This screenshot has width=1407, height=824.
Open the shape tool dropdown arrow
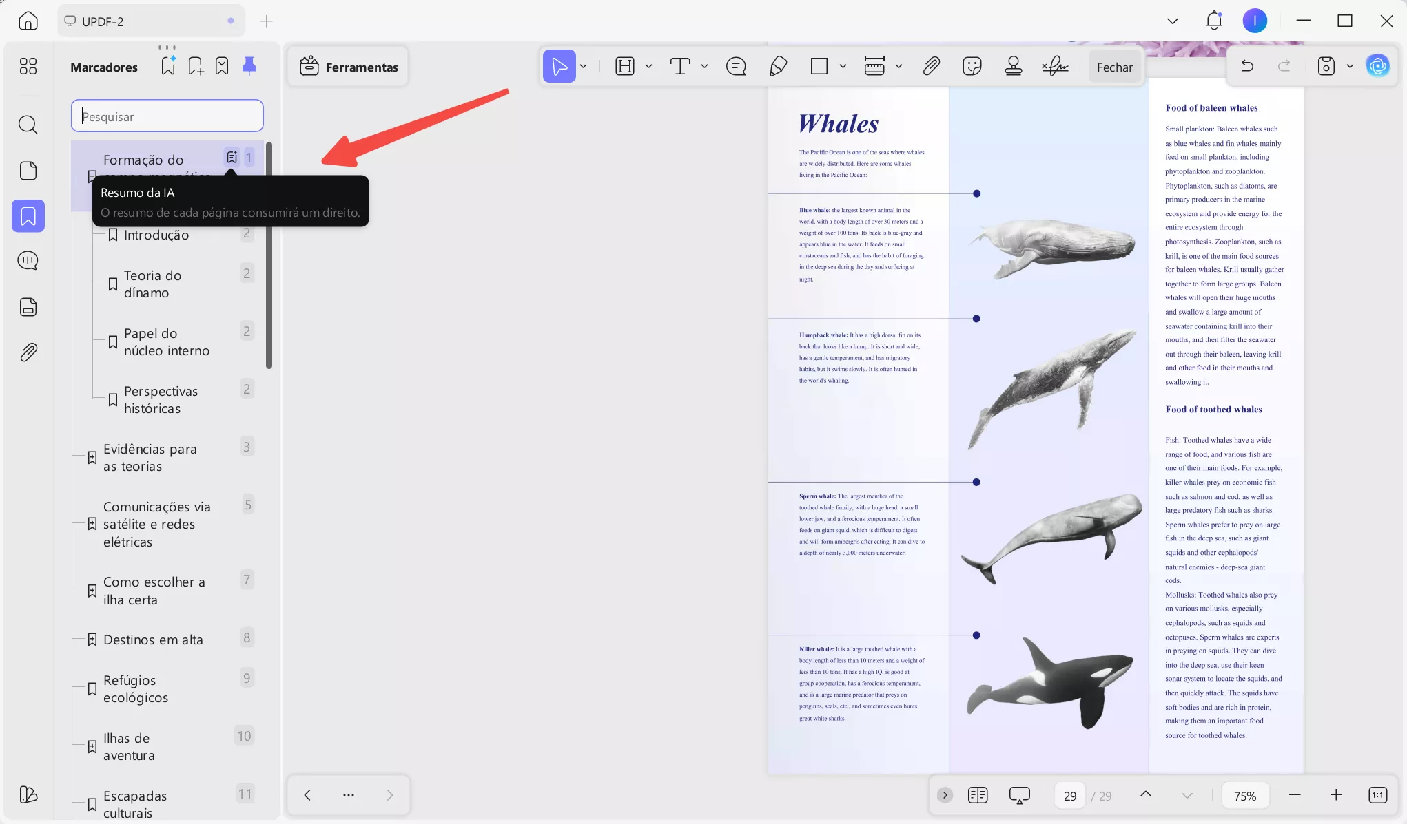pos(843,66)
